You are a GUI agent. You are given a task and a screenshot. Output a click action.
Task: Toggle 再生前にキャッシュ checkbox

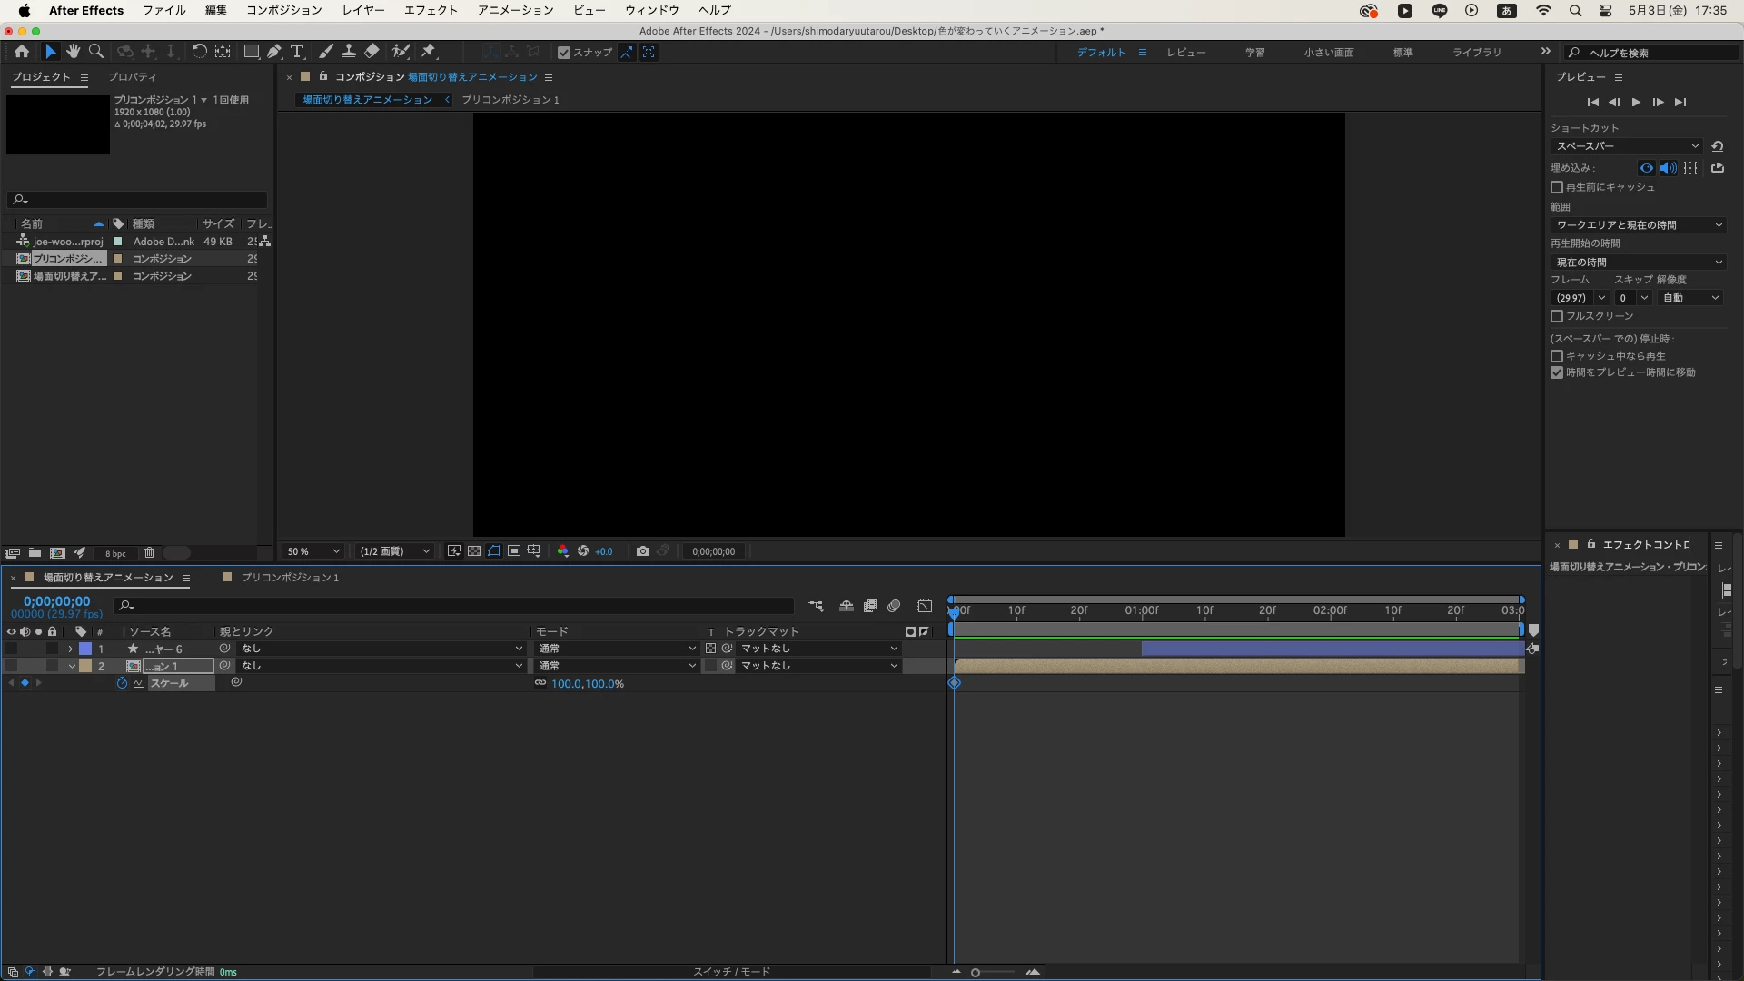(1557, 187)
